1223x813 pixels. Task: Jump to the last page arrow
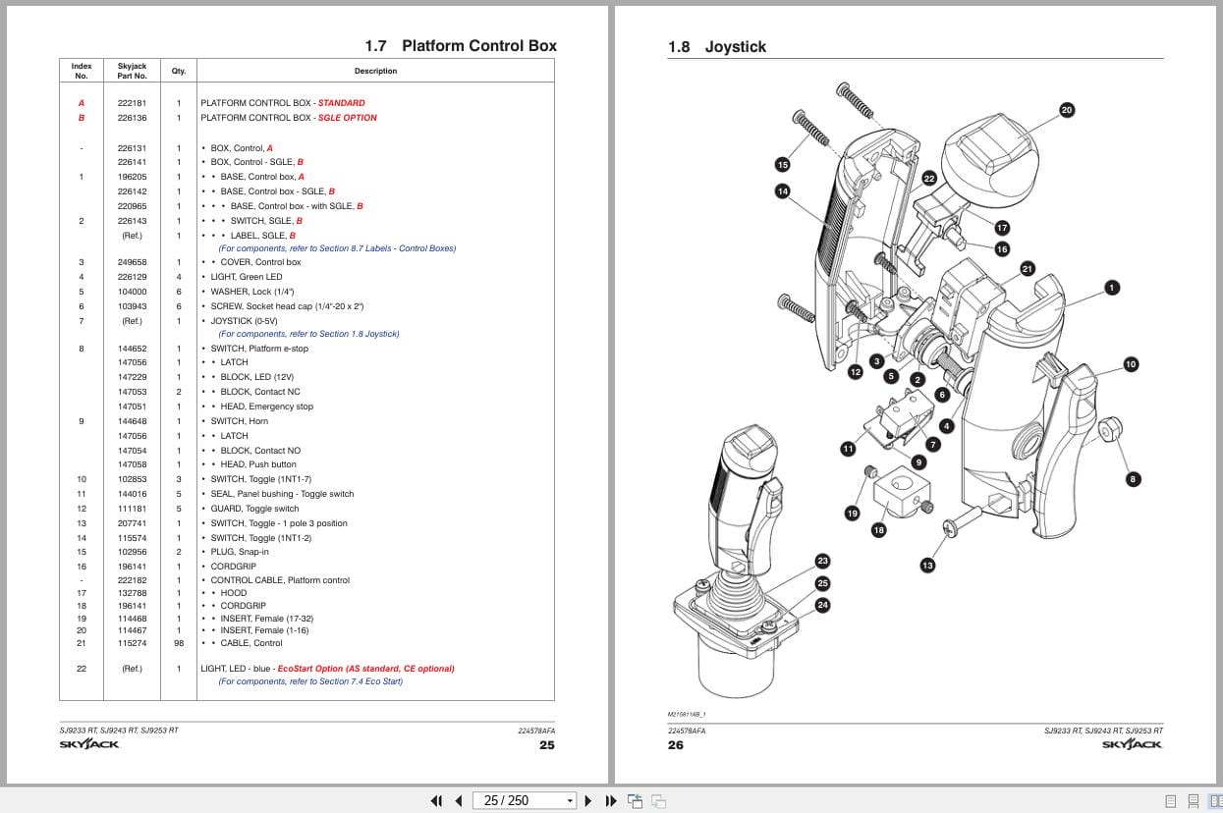pyautogui.click(x=610, y=800)
